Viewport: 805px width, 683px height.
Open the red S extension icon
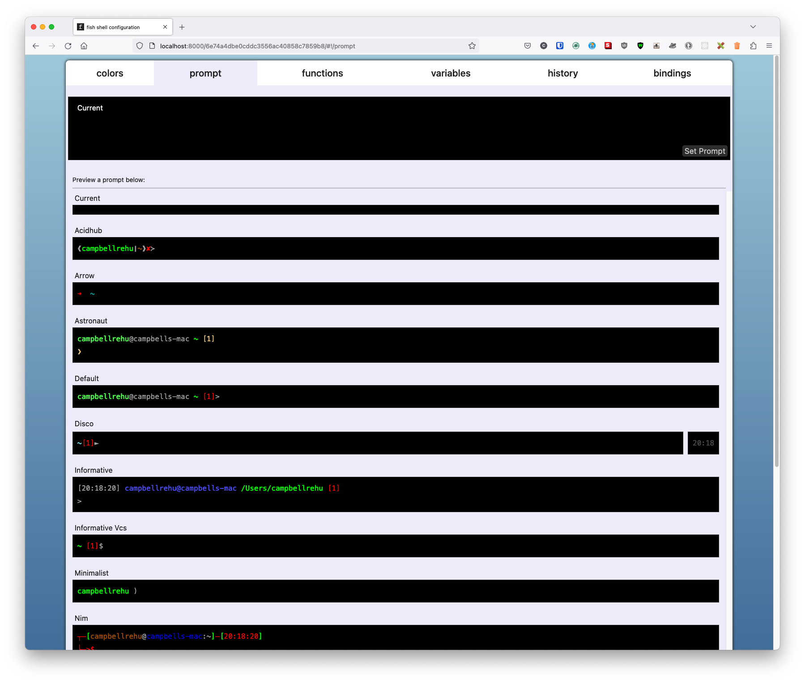(608, 46)
